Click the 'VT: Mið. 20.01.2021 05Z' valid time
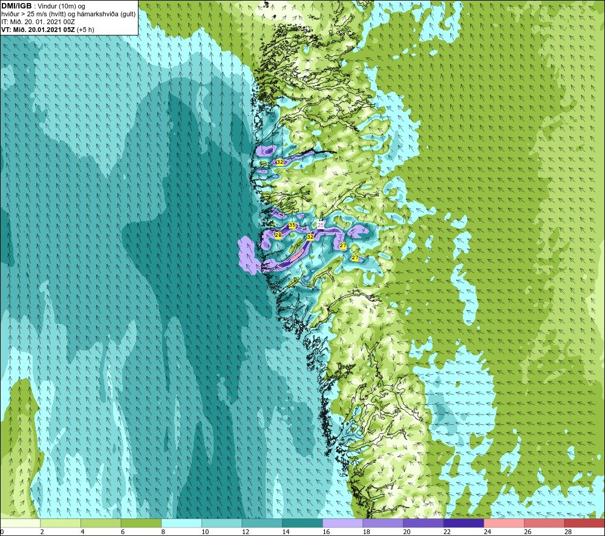This screenshot has width=605, height=536. coord(38,30)
